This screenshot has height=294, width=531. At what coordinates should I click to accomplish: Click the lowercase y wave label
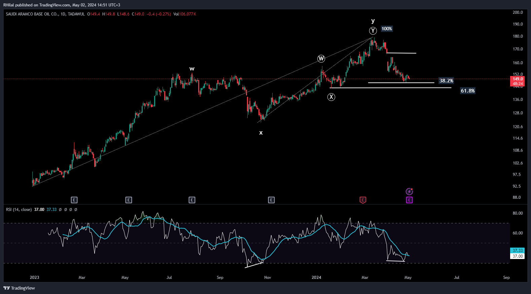[x=373, y=21]
